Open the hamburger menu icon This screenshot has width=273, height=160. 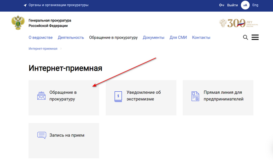point(255,37)
